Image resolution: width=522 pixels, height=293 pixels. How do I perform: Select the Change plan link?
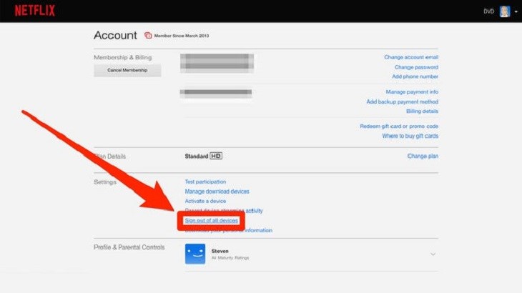pyautogui.click(x=423, y=156)
